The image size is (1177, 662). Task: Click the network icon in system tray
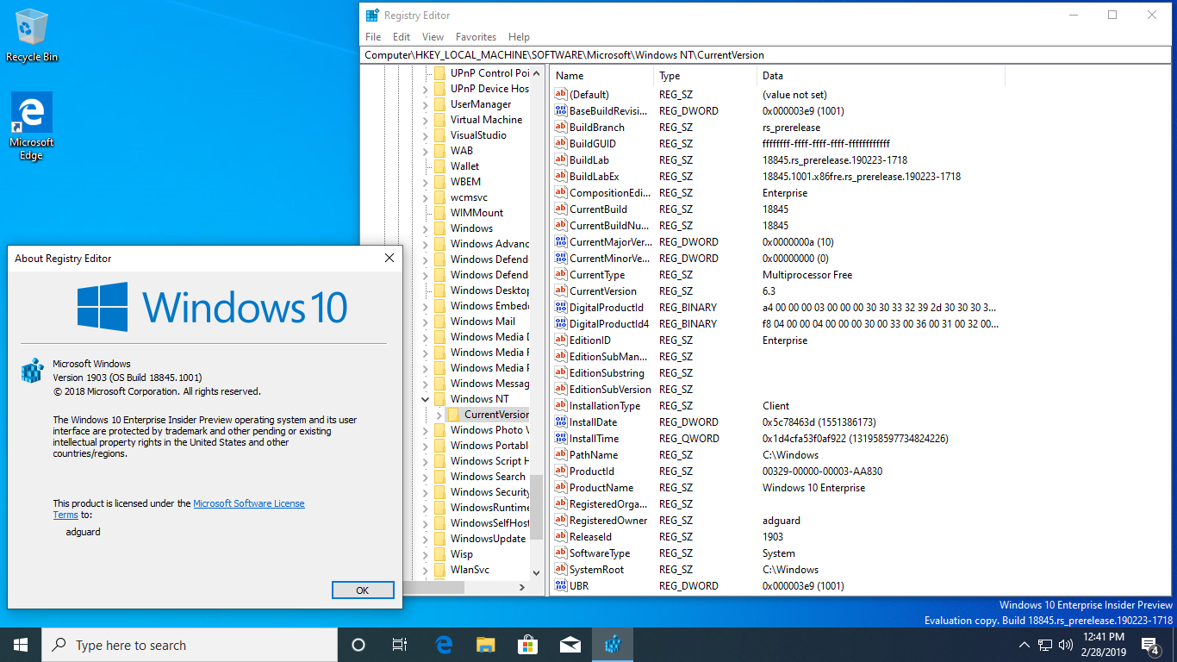(1045, 645)
